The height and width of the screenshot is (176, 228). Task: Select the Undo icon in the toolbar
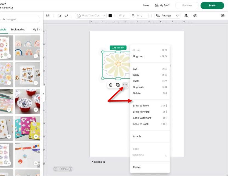[59, 16]
